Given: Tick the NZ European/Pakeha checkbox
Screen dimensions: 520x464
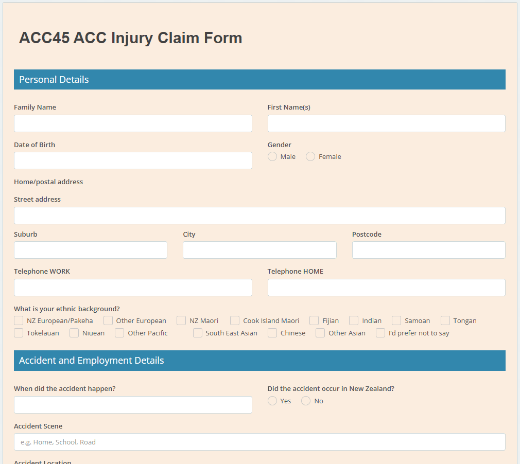Looking at the screenshot, I should tap(19, 320).
